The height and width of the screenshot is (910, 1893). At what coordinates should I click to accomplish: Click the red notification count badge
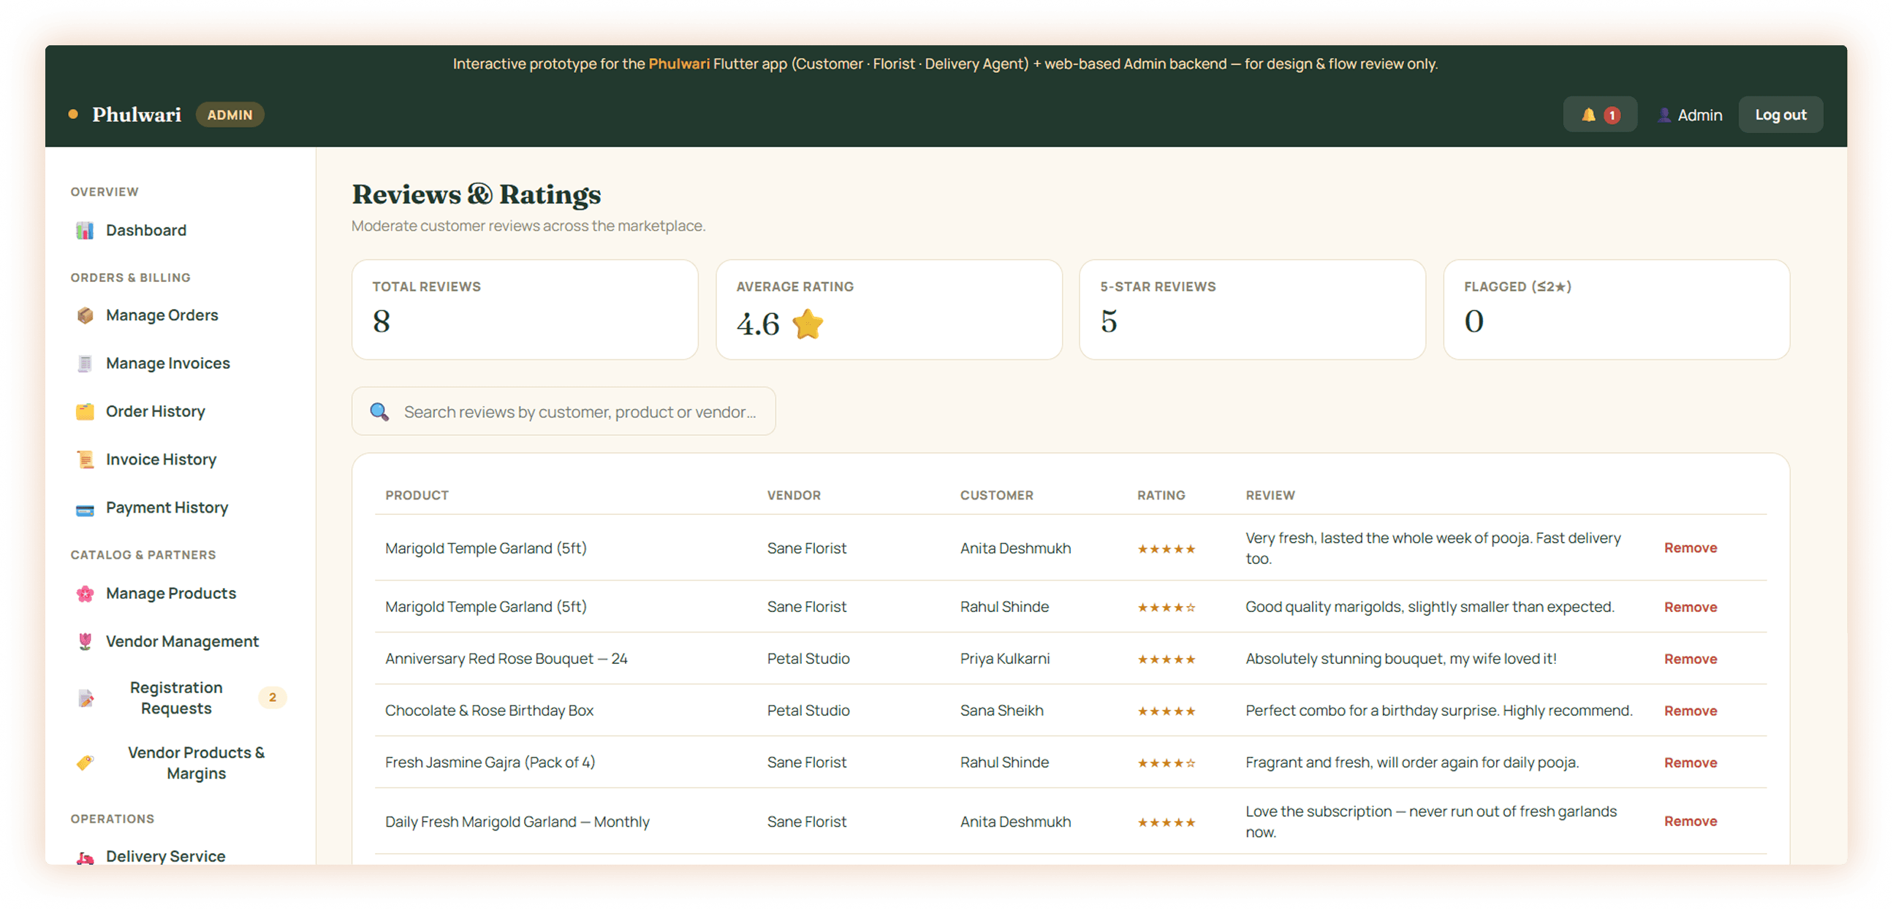point(1612,115)
